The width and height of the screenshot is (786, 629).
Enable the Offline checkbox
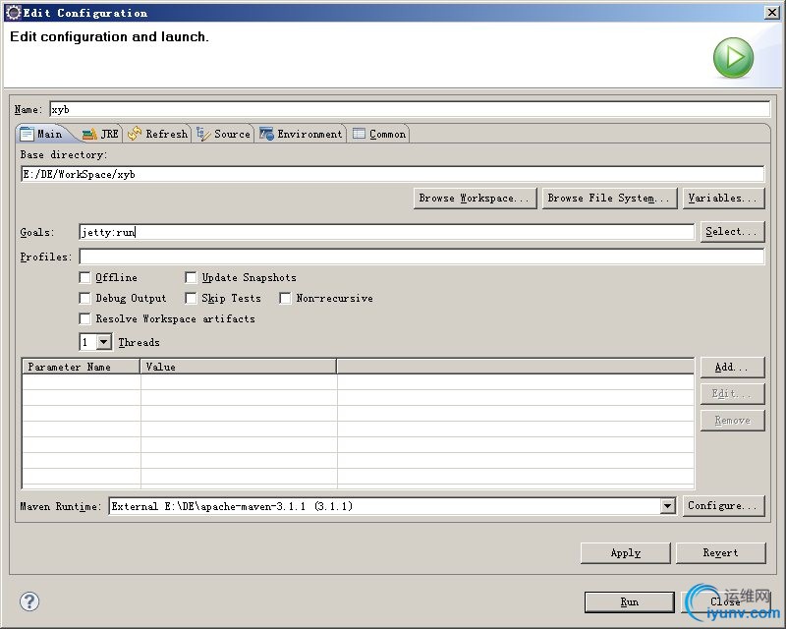(84, 277)
